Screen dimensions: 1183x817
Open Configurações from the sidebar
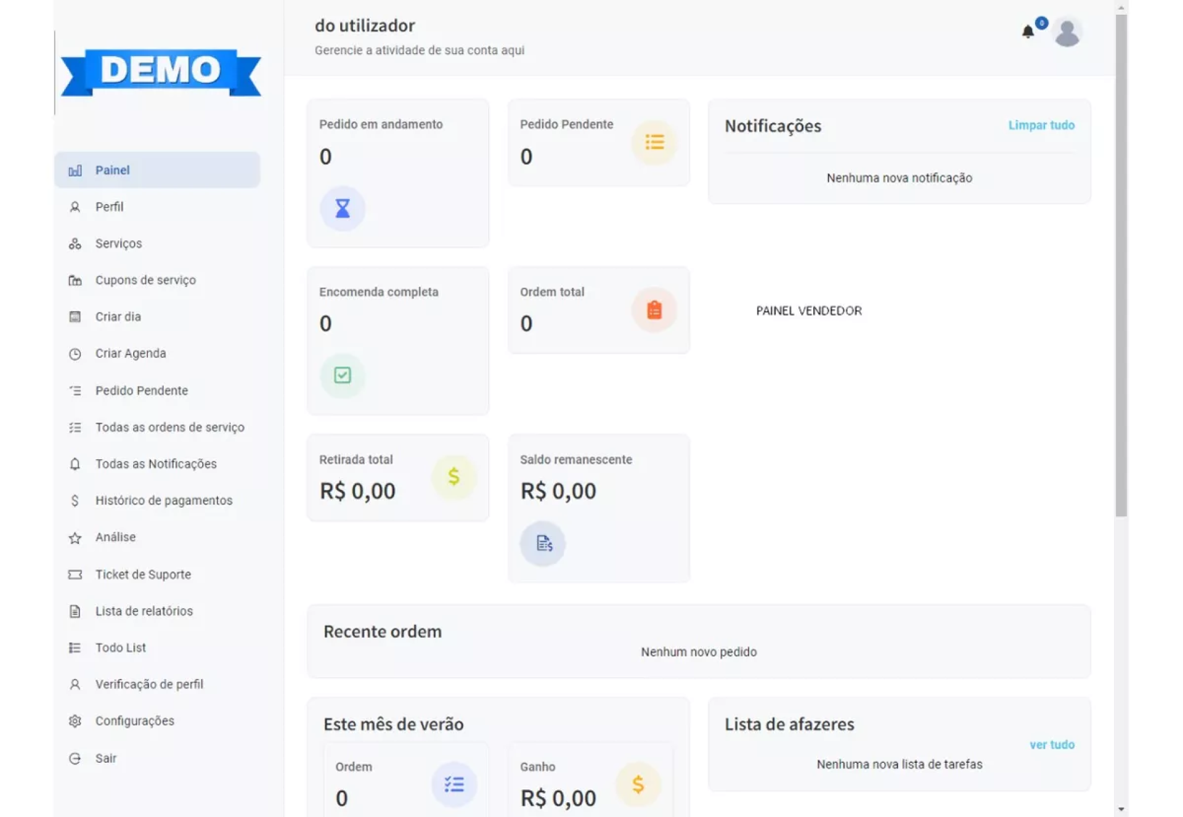click(x=134, y=721)
